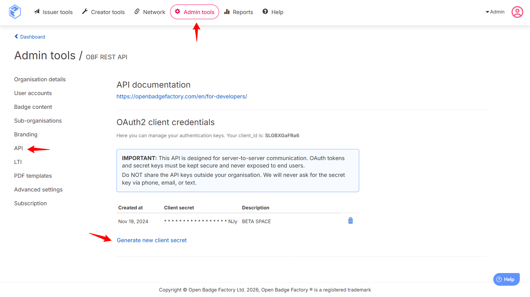
Task: Open the floating Help widget
Action: [x=506, y=279]
